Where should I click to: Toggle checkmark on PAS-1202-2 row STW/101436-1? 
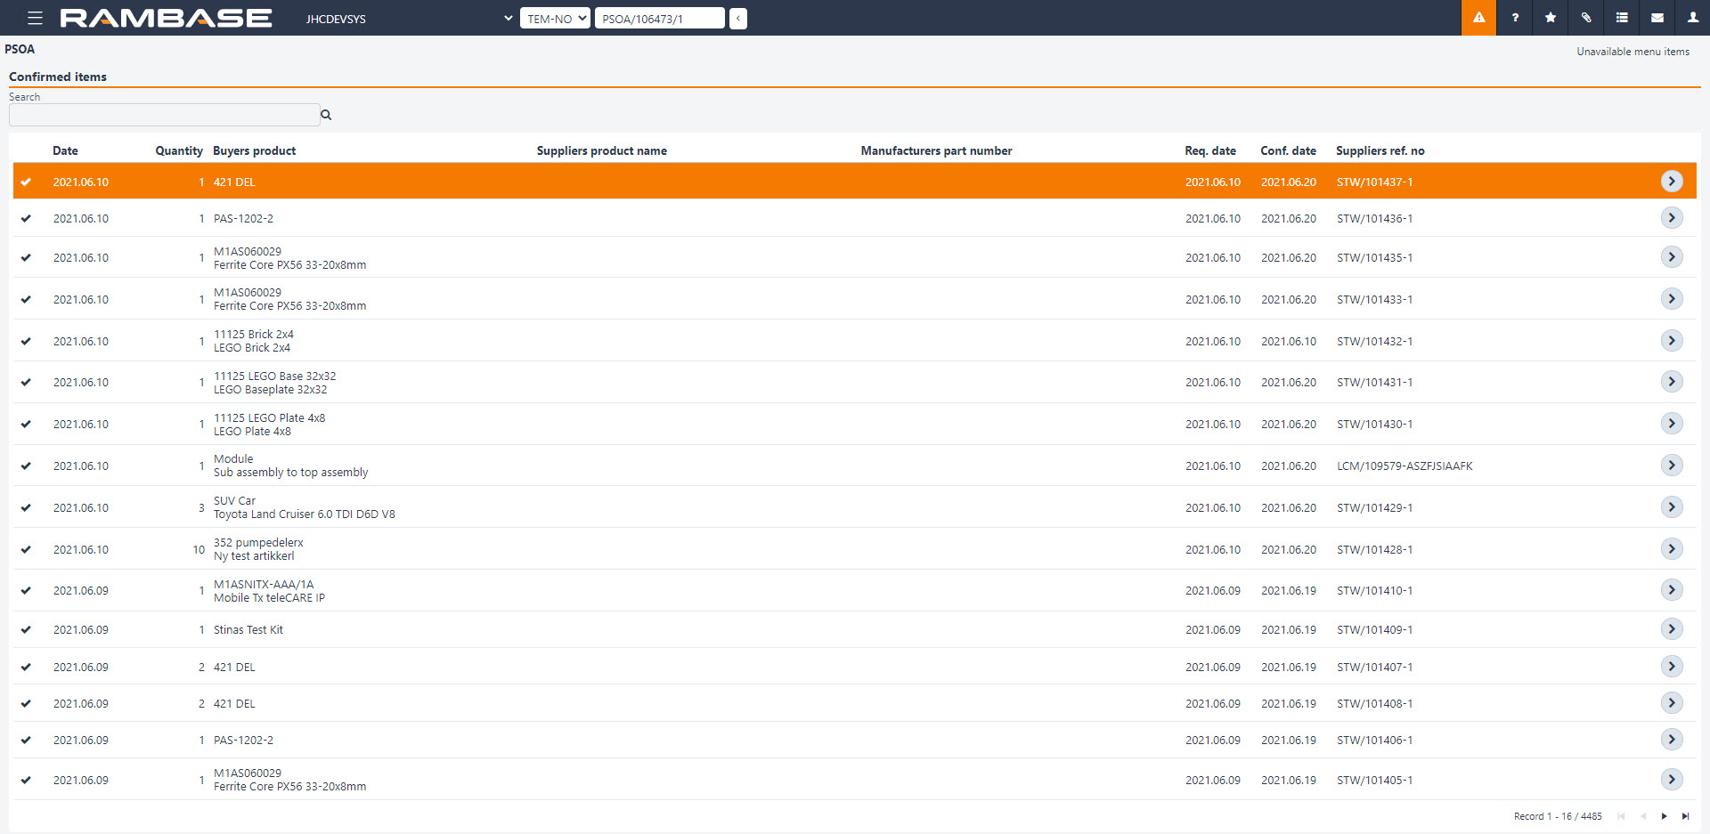coord(26,219)
